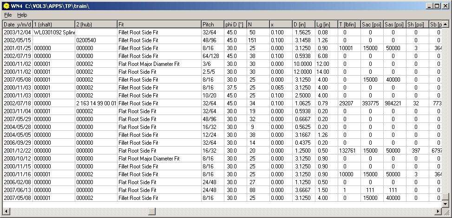Click the Fit column header
Screen dimensions: 452x218
pyautogui.click(x=158, y=24)
